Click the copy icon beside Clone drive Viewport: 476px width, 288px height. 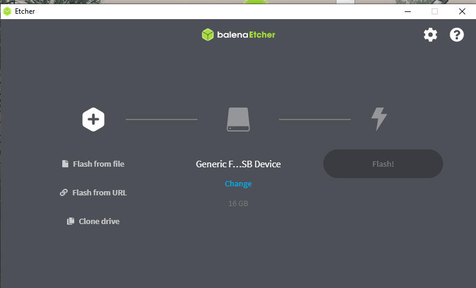tap(71, 221)
